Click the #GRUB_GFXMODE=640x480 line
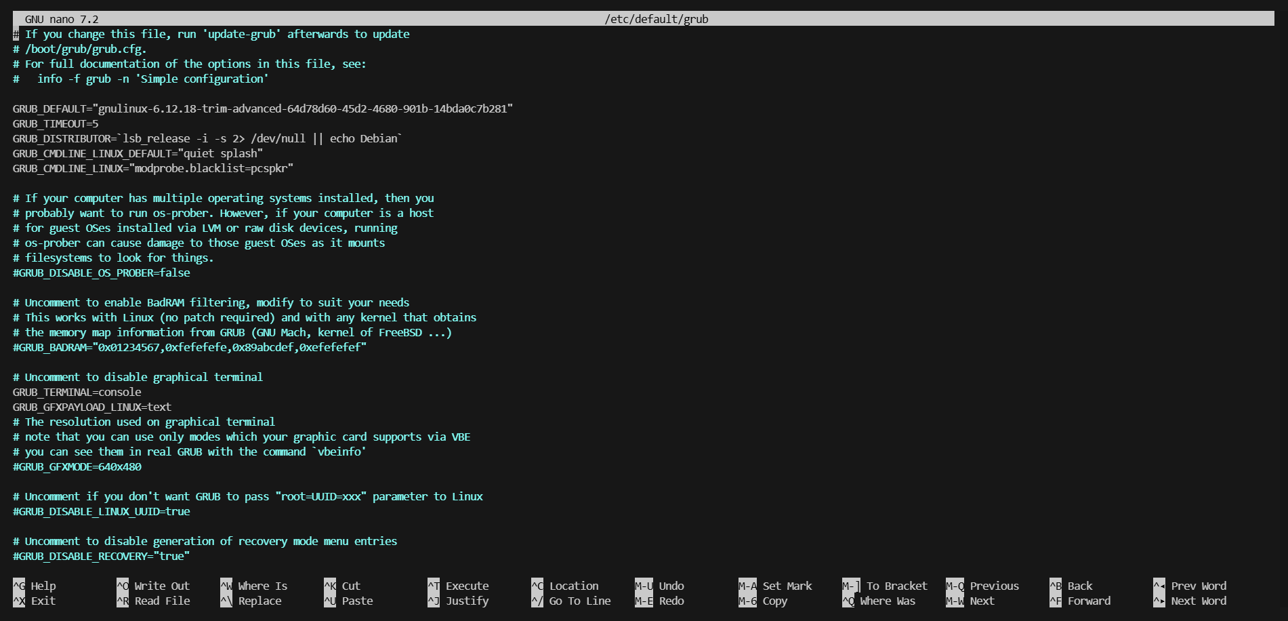Screen dimensions: 1288x621 click(x=77, y=466)
